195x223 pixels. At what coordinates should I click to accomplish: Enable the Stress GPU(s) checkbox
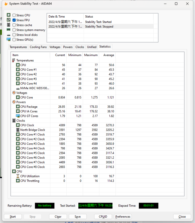[x=14, y=40]
